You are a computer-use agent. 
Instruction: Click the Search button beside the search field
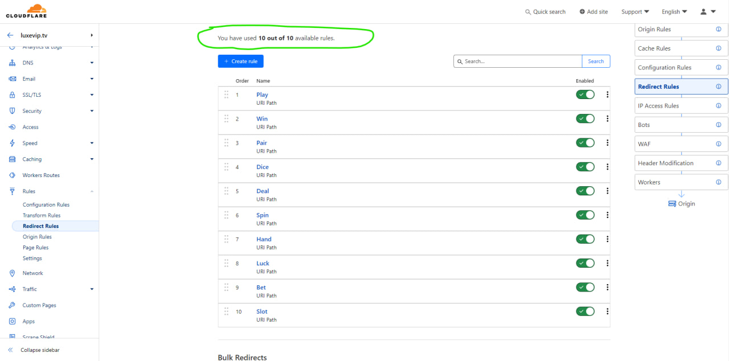pos(596,61)
